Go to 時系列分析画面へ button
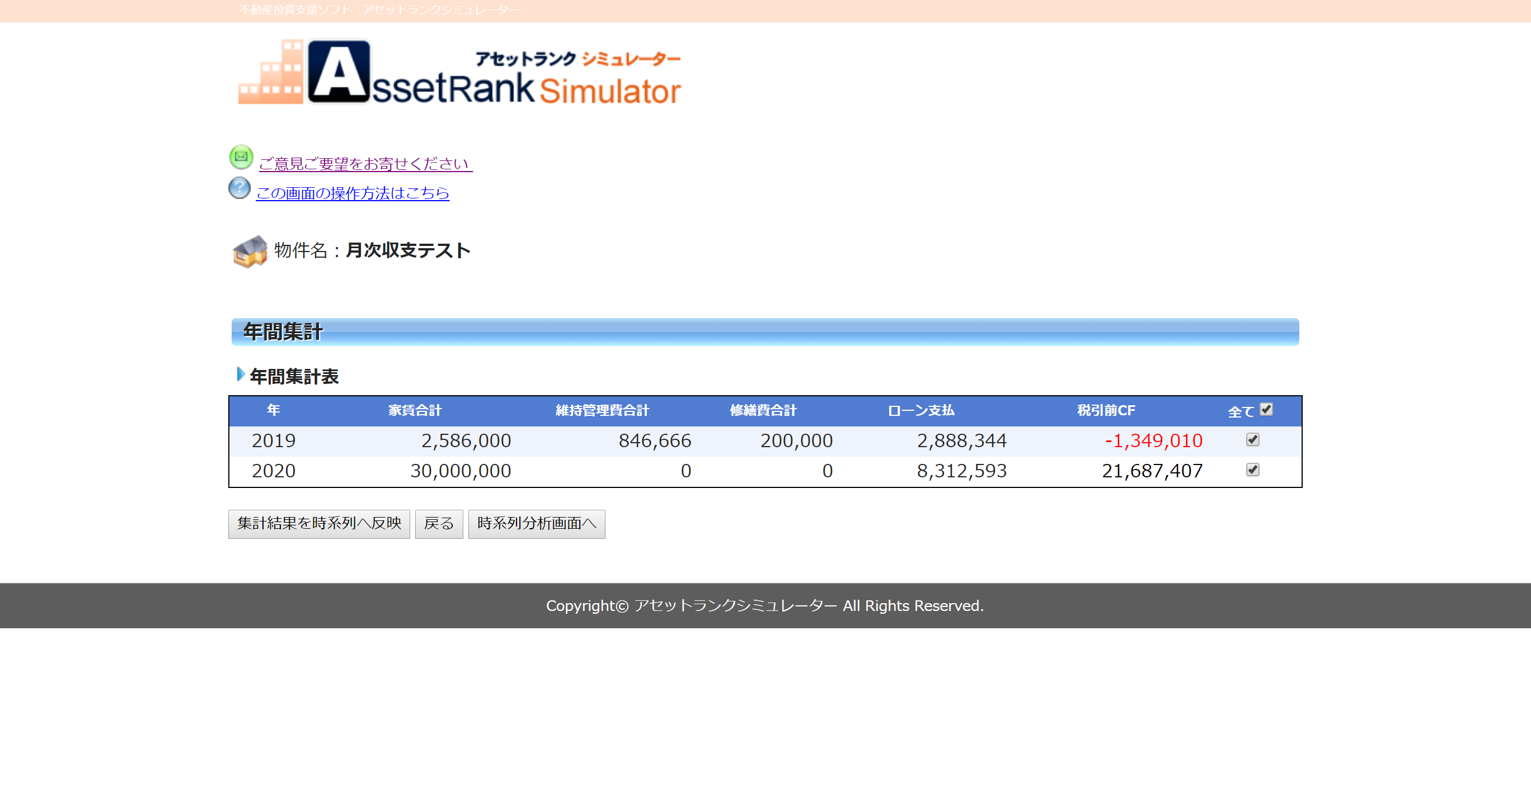 click(x=536, y=524)
